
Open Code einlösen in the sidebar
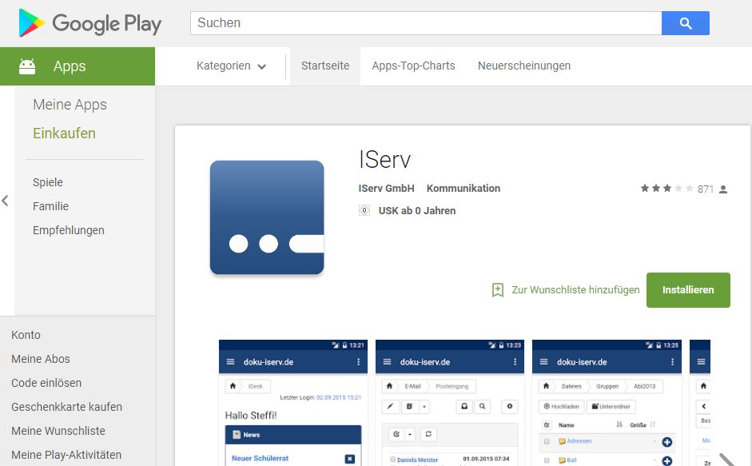46,383
